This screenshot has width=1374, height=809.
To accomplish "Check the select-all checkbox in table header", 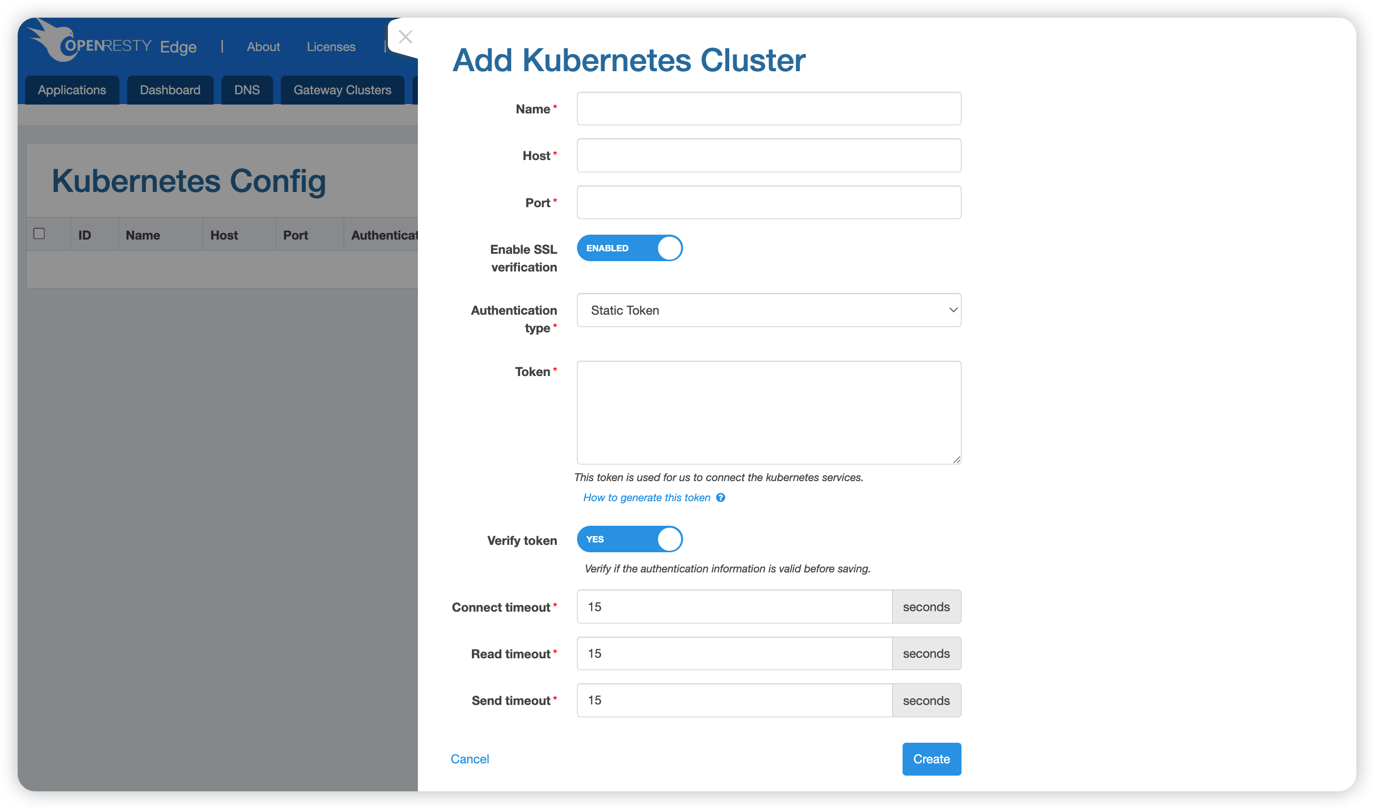I will (39, 234).
